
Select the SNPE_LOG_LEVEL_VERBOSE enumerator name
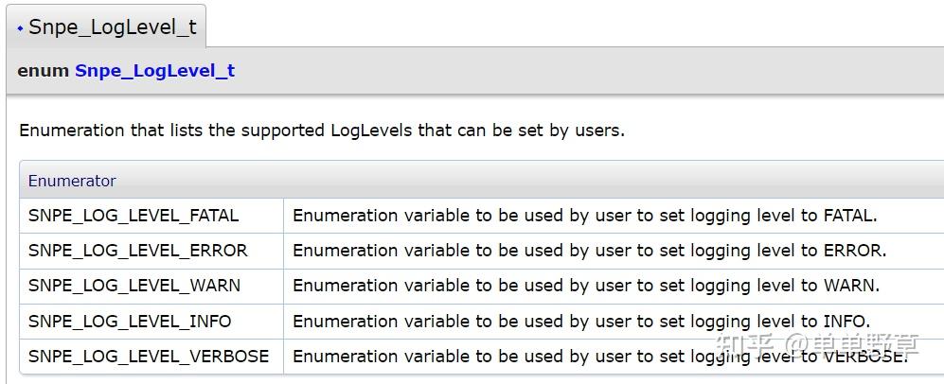149,357
